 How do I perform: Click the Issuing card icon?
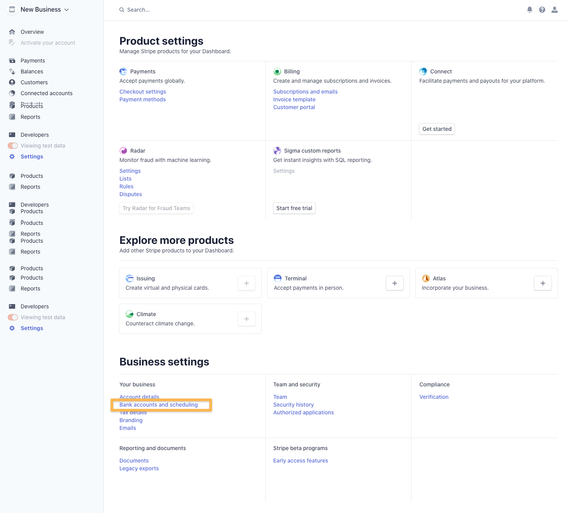[130, 278]
